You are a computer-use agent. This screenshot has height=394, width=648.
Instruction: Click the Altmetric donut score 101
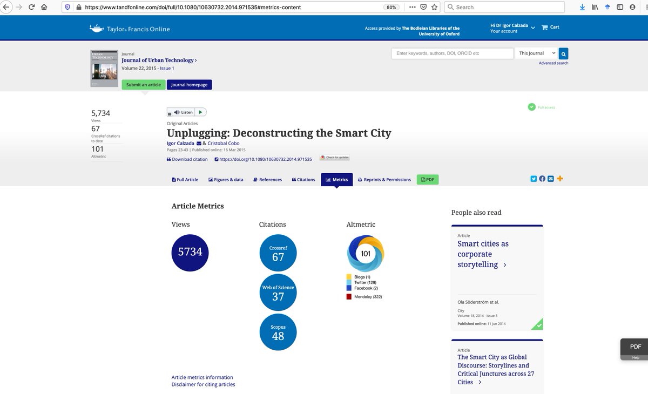pyautogui.click(x=366, y=254)
